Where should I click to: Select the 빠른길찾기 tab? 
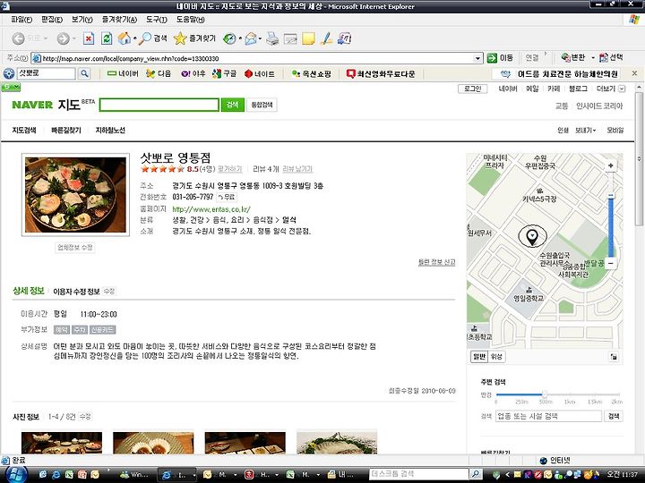tap(65, 131)
